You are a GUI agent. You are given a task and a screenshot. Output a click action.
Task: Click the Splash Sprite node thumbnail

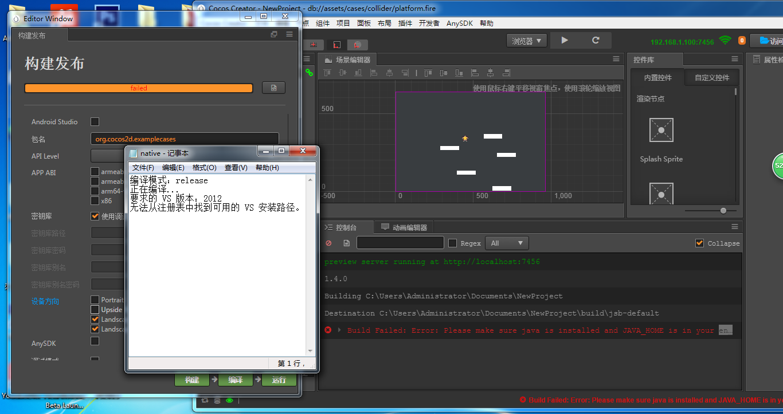point(661,130)
